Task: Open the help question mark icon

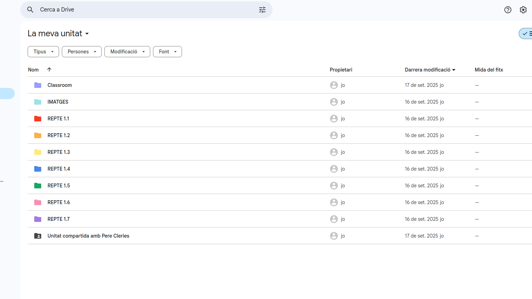Action: [x=508, y=10]
